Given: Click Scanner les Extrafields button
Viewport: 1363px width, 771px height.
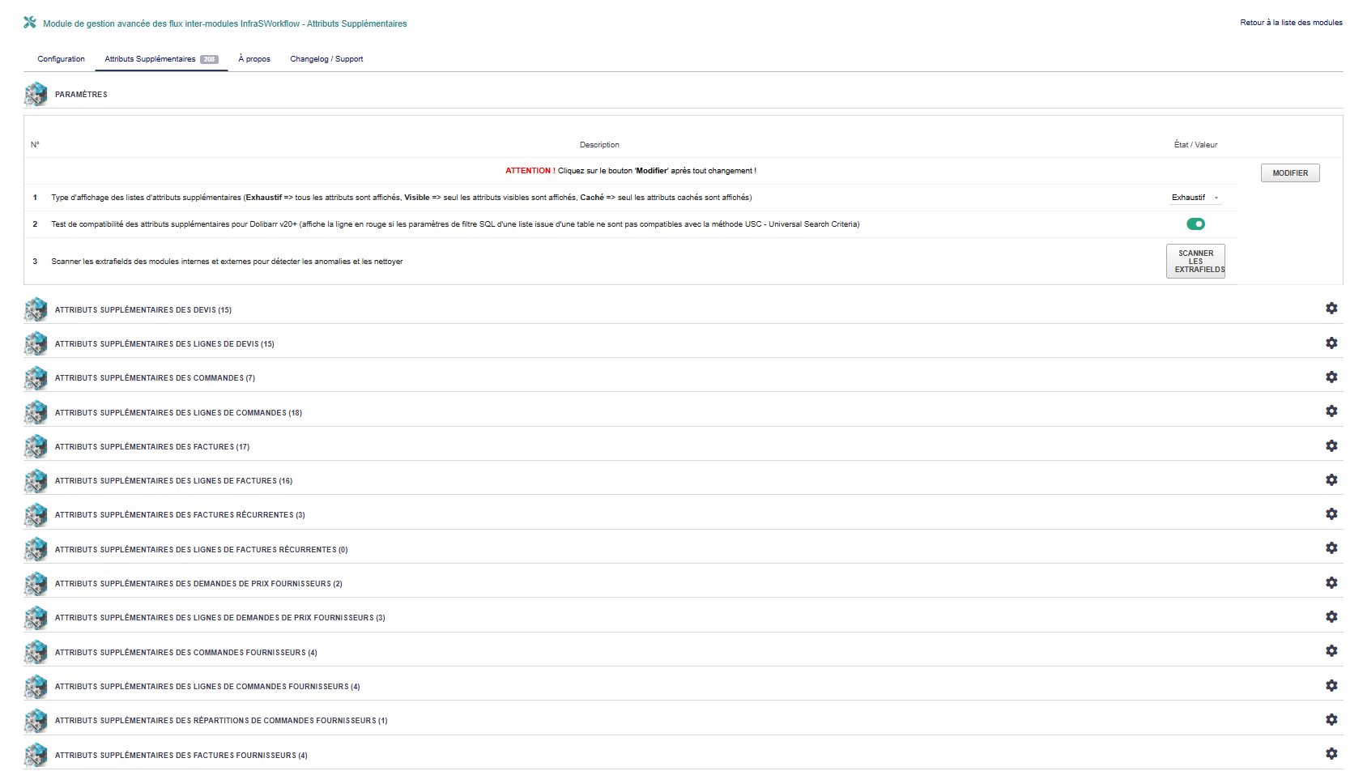Looking at the screenshot, I should tap(1195, 262).
